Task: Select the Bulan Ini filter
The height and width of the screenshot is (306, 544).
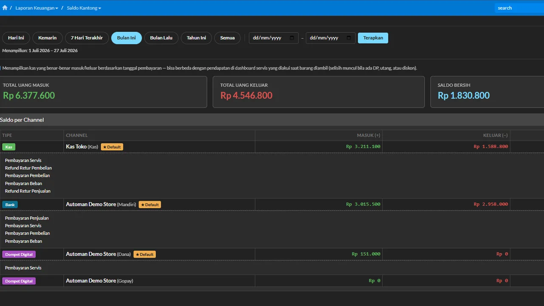Action: 127,38
